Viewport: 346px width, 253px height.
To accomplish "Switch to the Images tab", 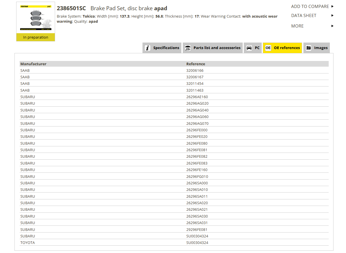I will click(316, 48).
